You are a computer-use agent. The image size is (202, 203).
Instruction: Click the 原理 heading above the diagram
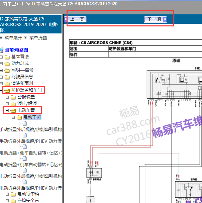(x=176, y=61)
